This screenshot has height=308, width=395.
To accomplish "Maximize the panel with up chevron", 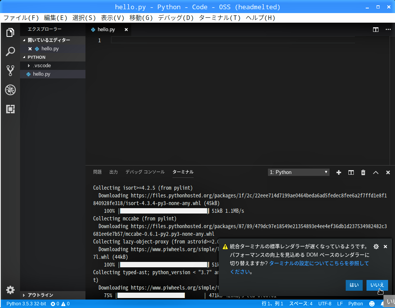I will (376, 172).
